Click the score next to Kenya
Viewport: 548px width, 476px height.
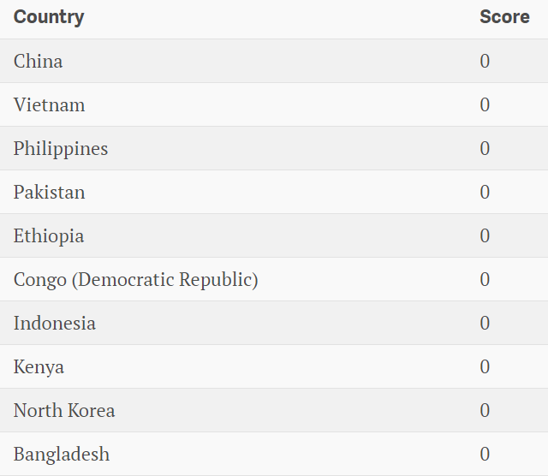pyautogui.click(x=485, y=366)
